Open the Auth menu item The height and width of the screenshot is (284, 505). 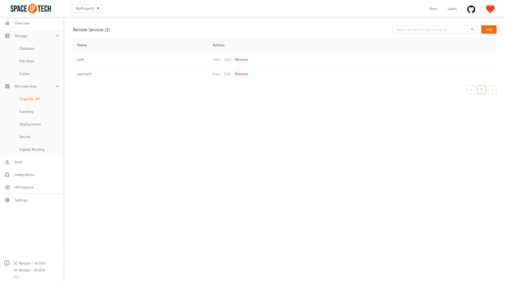[x=32, y=162]
